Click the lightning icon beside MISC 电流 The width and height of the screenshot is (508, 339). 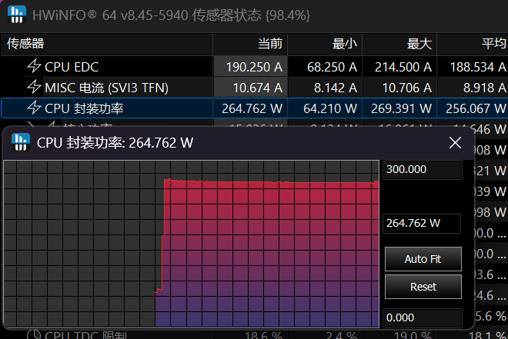(x=34, y=87)
